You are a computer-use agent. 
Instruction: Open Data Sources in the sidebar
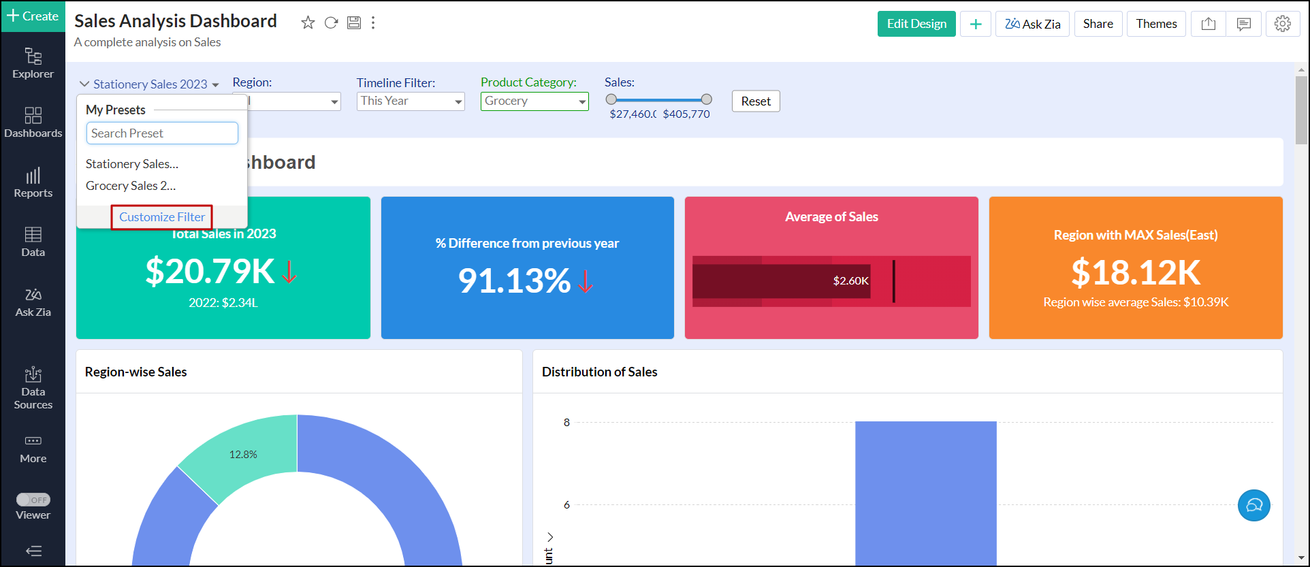[33, 388]
